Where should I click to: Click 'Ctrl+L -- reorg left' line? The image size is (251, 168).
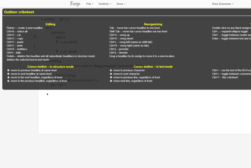pyautogui.click(x=131, y=42)
